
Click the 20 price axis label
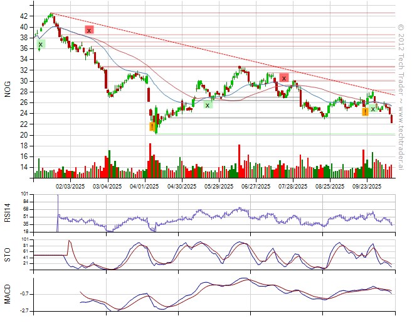tap(23, 135)
